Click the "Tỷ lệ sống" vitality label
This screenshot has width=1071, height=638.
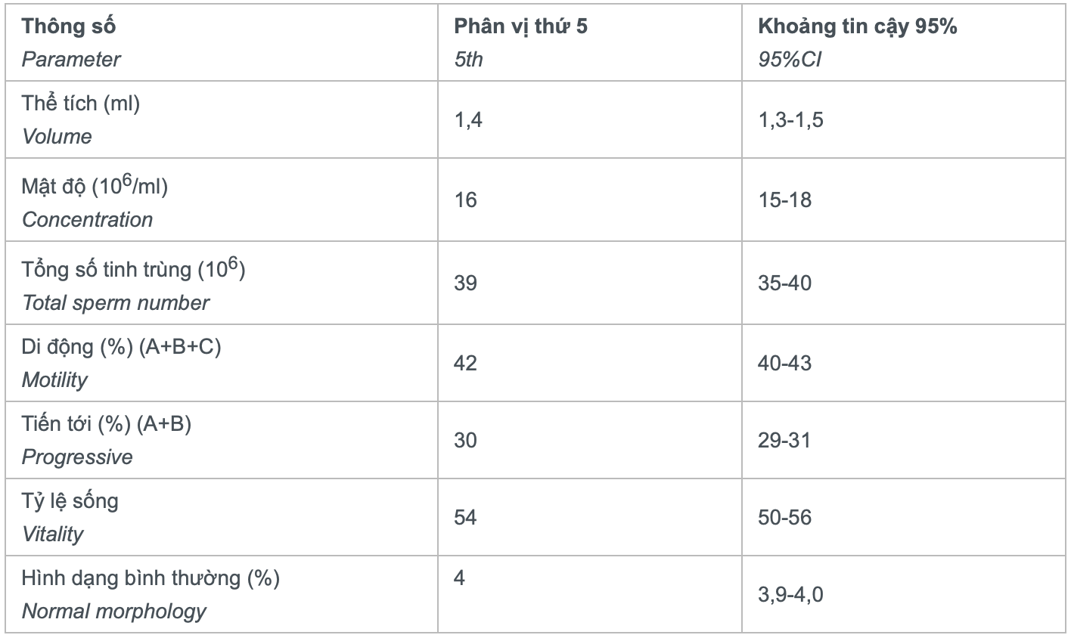coord(70,500)
